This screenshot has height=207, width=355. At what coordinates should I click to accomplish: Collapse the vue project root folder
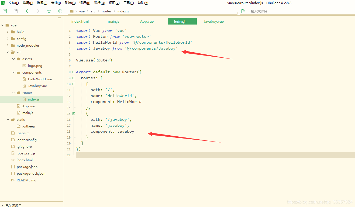pos(2,25)
